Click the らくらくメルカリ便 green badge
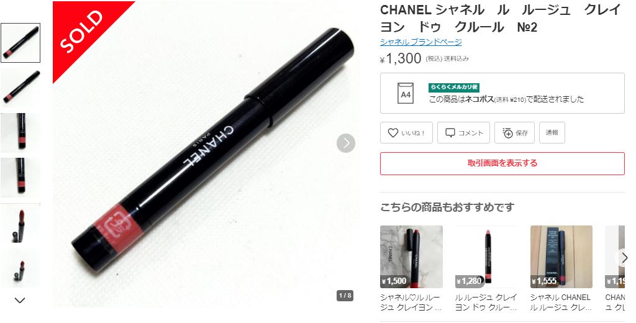636x323 pixels. tap(454, 87)
